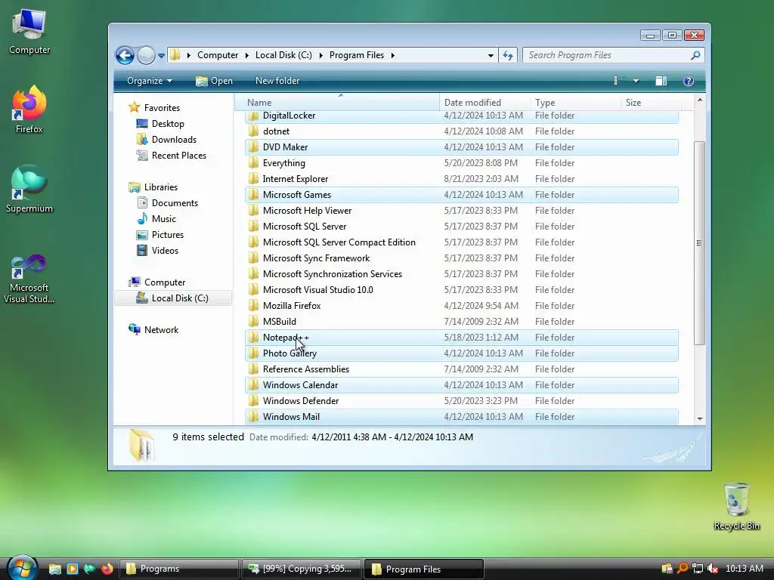
Task: Switch to Programs window in taskbar
Action: tap(179, 569)
